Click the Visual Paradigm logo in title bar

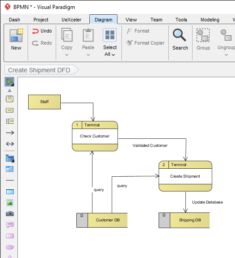(x=8, y=7)
